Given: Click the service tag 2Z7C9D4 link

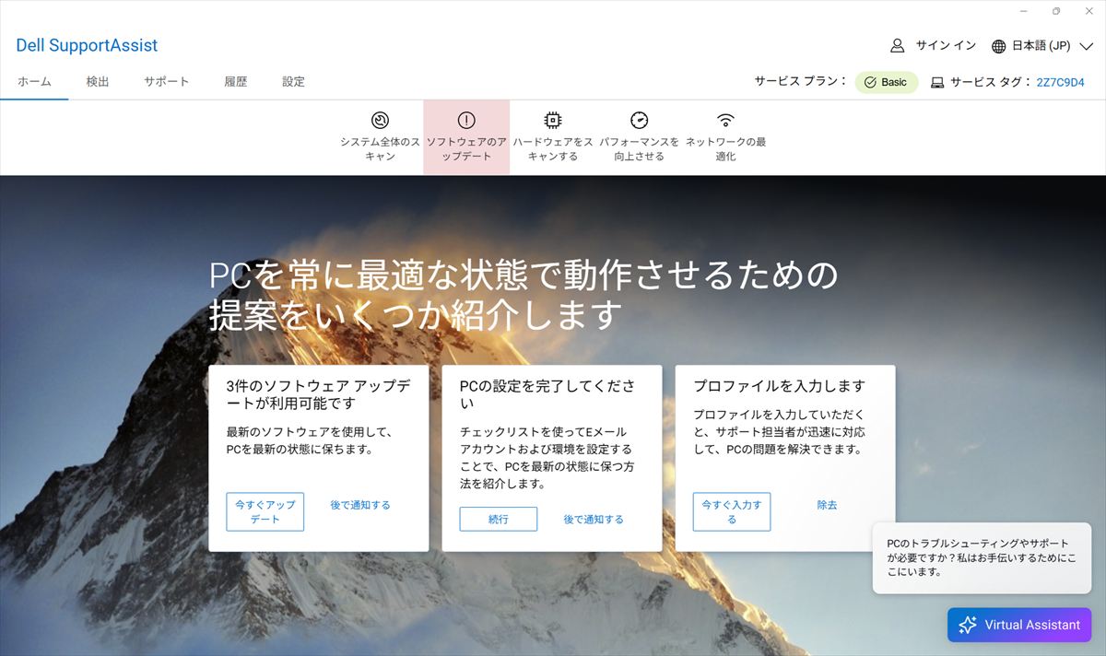Looking at the screenshot, I should click(1060, 82).
